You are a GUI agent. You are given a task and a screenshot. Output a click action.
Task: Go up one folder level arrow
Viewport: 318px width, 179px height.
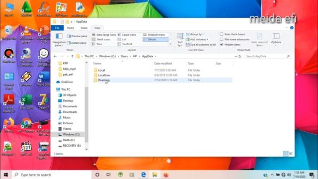(x=72, y=56)
